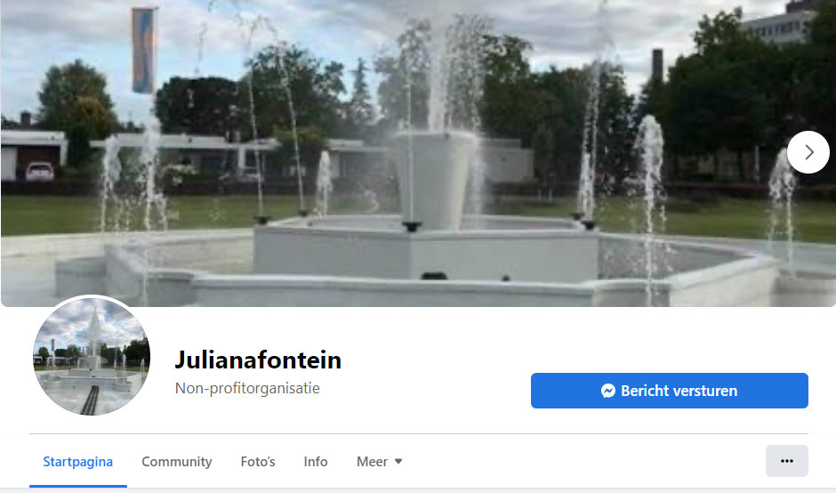Click the parked car in cover photo
Viewport: 836px width, 493px height.
[x=39, y=171]
